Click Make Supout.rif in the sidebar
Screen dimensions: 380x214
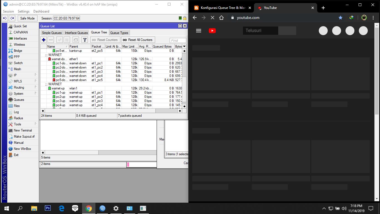pyautogui.click(x=24, y=137)
